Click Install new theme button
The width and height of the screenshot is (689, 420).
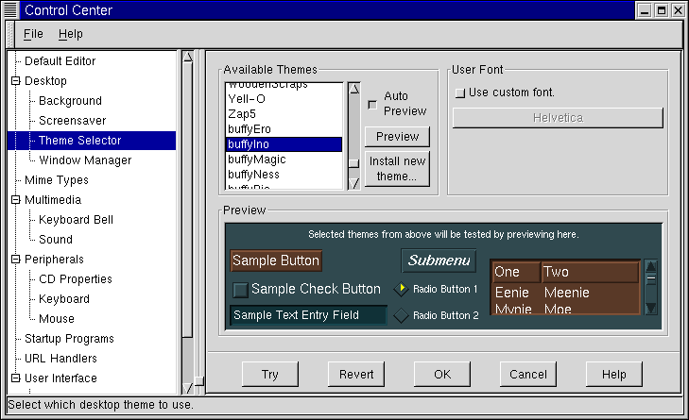397,169
